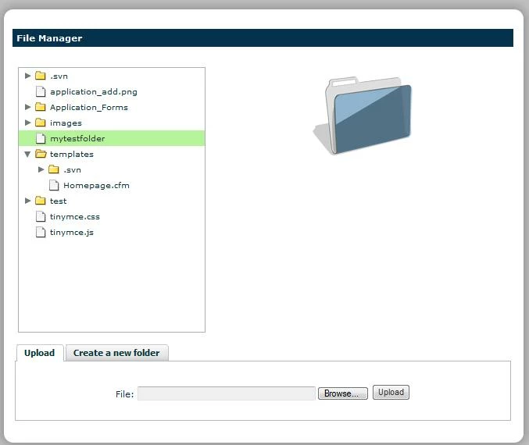Click the Homepage.cfm file icon

(x=54, y=185)
